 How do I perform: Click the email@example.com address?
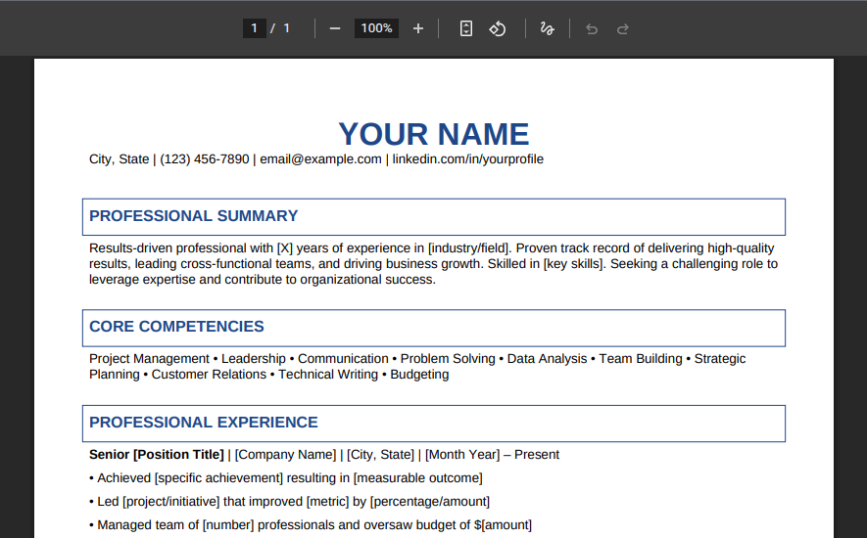pyautogui.click(x=320, y=159)
